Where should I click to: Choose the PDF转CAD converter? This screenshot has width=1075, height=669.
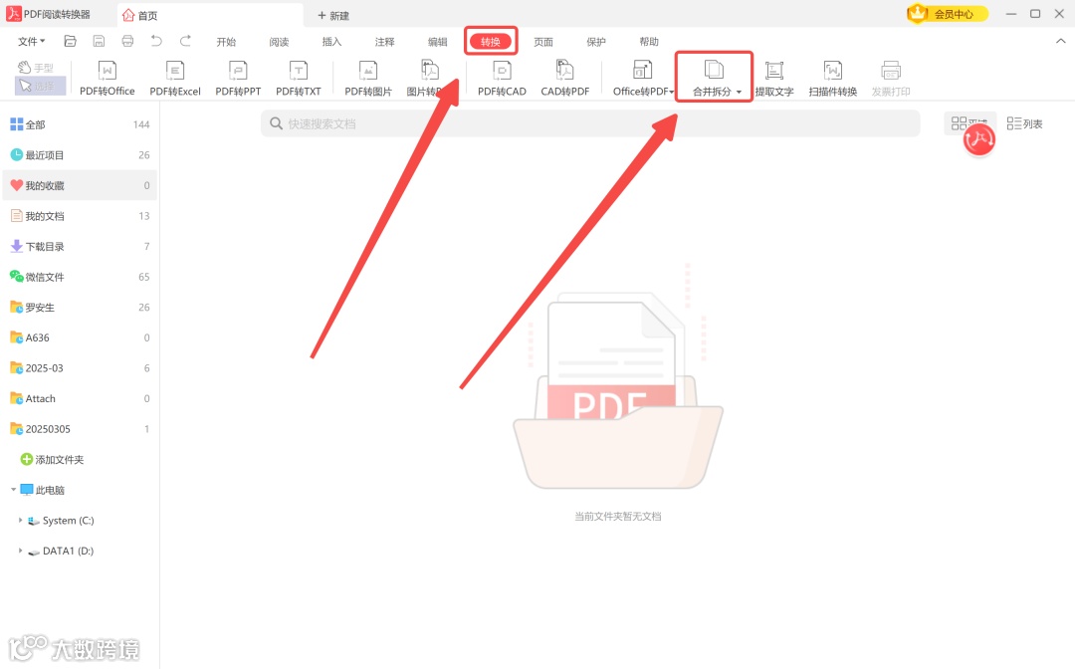click(502, 78)
